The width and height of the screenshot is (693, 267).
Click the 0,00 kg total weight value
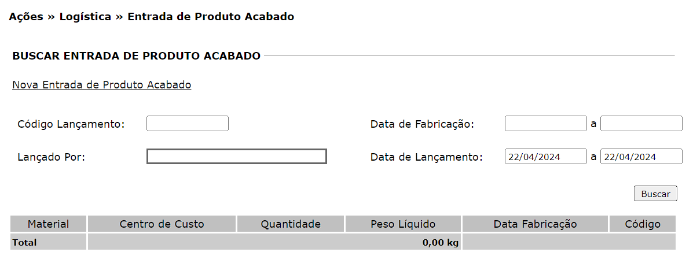point(441,243)
